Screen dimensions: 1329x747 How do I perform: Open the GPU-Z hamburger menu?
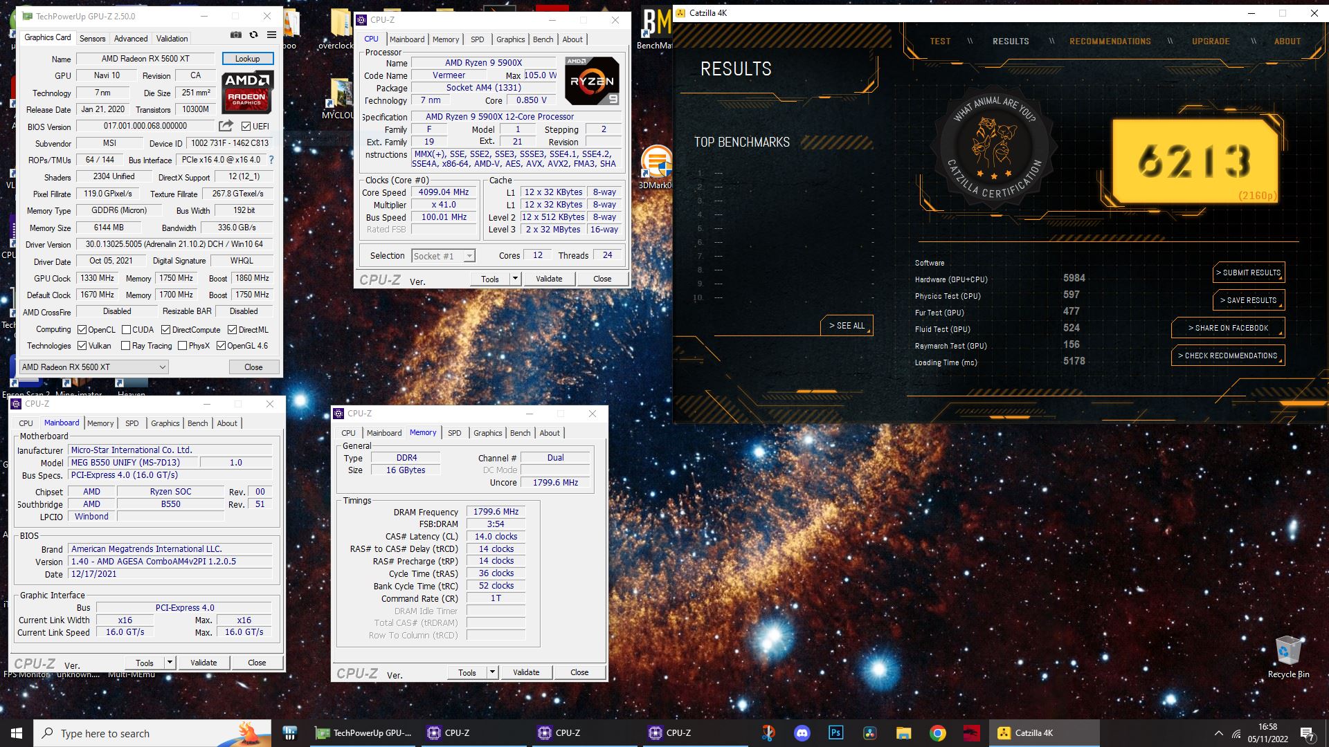click(x=271, y=35)
